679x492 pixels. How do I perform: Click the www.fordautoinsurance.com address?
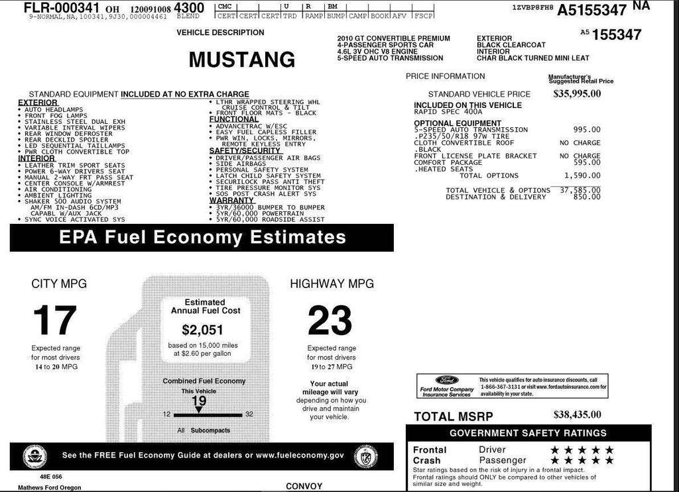[568, 387]
